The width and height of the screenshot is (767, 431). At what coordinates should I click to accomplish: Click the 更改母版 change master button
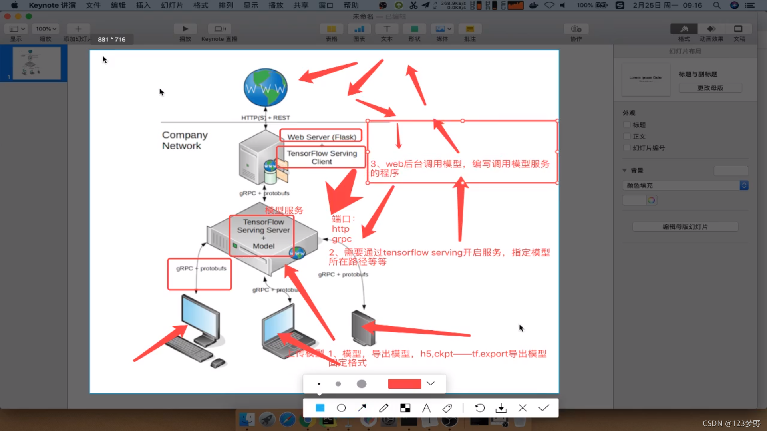(x=710, y=88)
